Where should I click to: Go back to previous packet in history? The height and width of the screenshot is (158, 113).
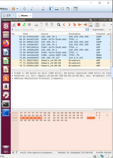[x=64, y=25]
